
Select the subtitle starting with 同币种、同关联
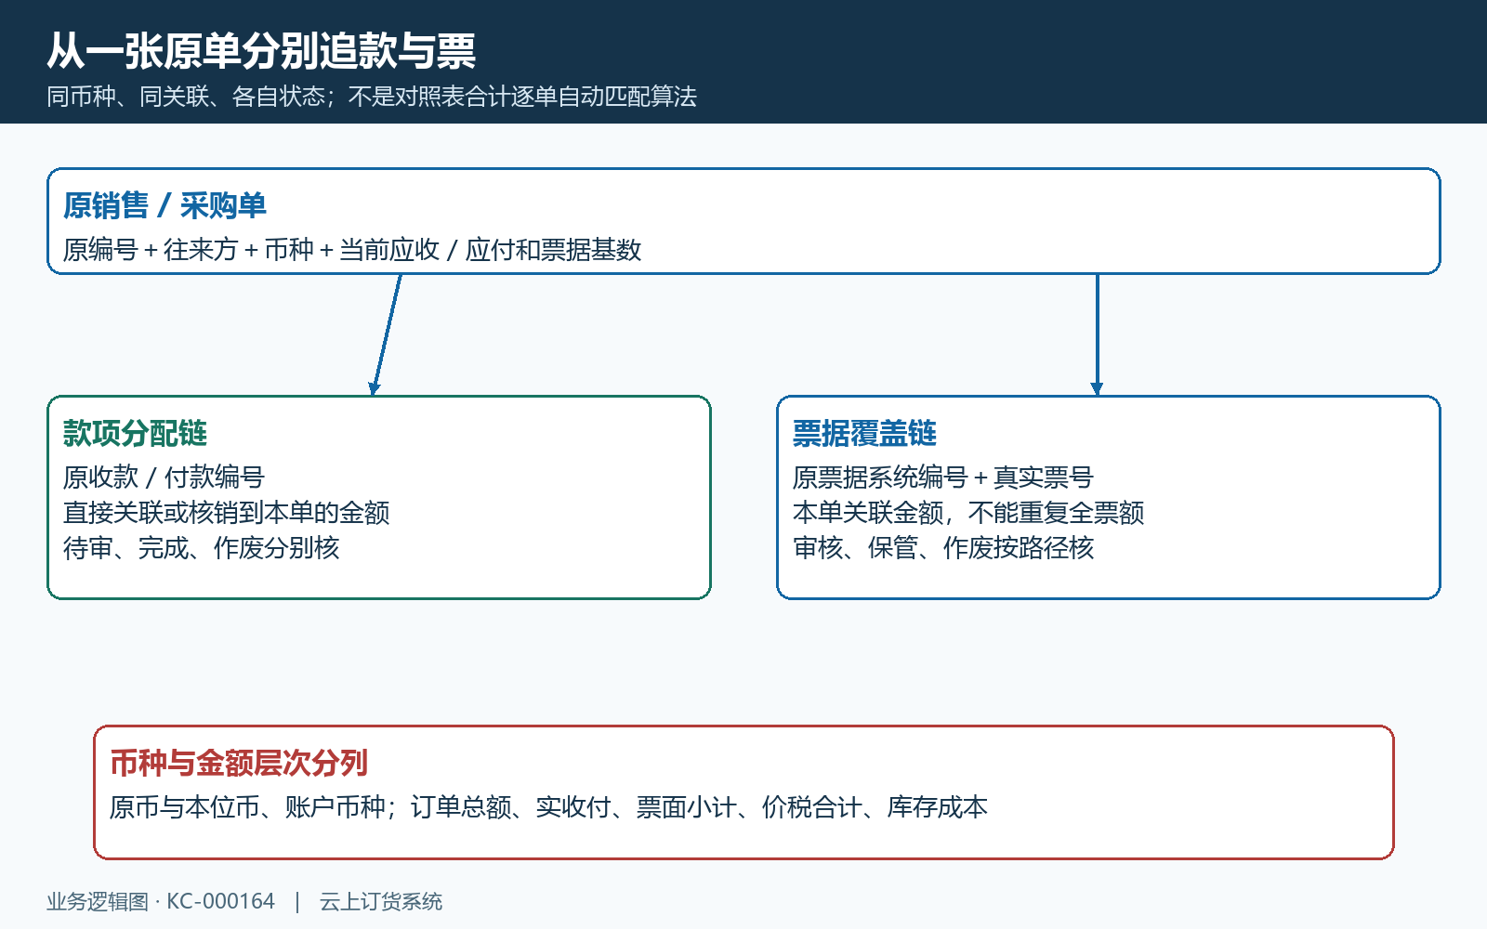click(372, 97)
